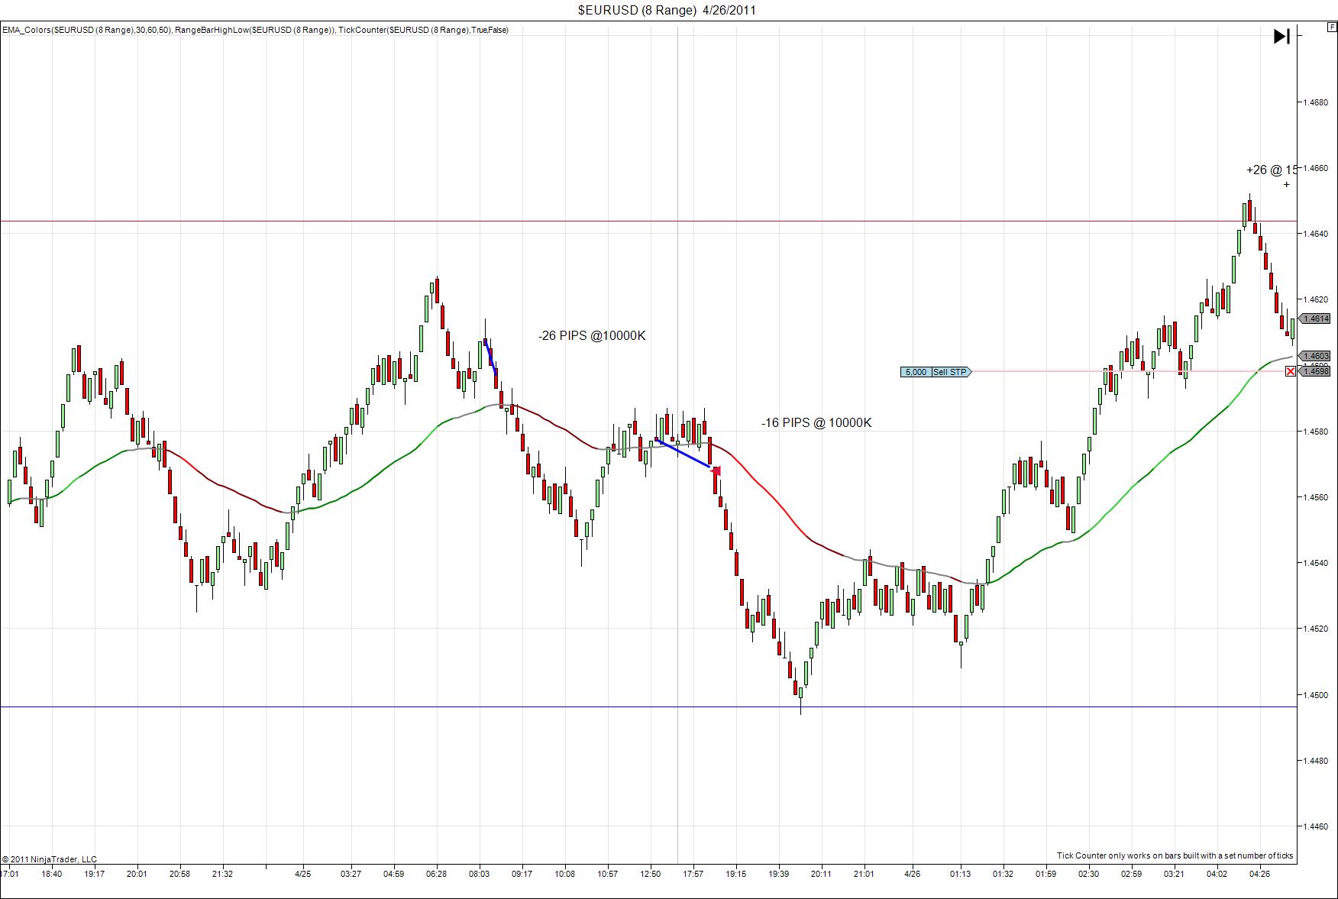The image size is (1338, 899).
Task: Click the $EURUSD (8 Range) chart title
Action: click(667, 10)
